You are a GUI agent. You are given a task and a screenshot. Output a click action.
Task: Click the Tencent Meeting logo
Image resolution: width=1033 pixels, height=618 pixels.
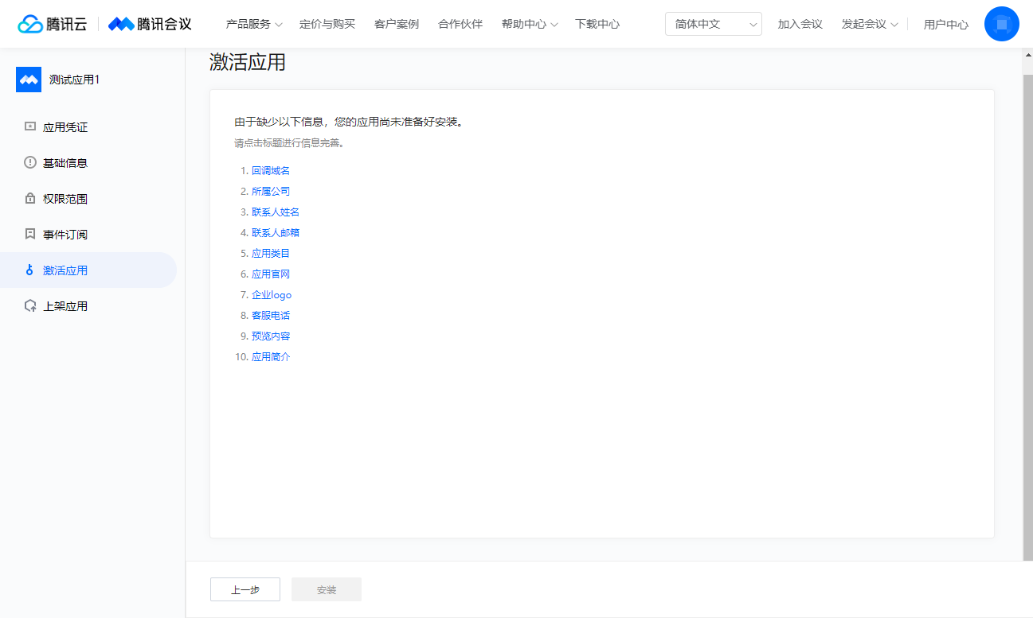click(150, 24)
